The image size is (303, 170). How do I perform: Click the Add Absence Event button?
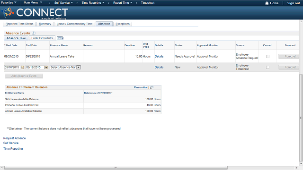[x=24, y=76]
